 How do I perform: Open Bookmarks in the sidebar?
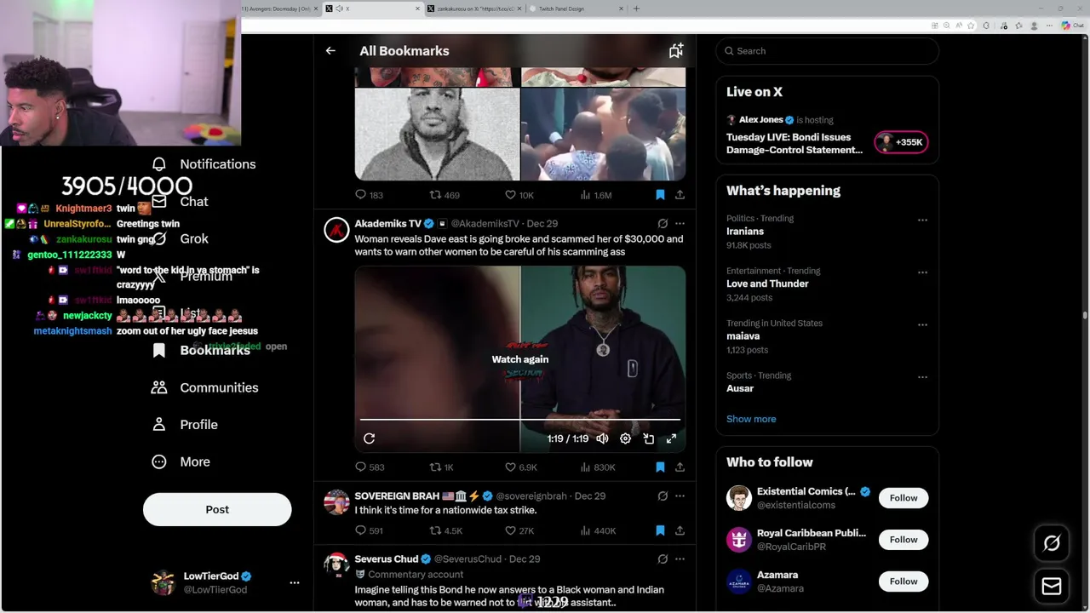click(201, 350)
